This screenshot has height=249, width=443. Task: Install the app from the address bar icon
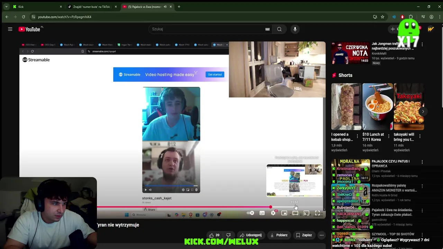[x=375, y=17]
